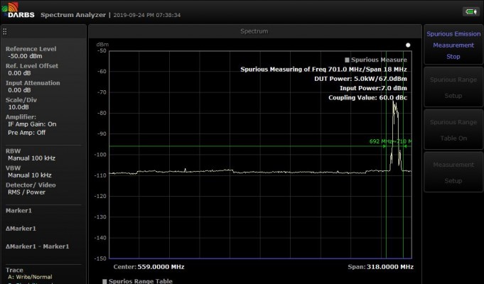Click the Input Power:7.0 dBm text
The height and width of the screenshot is (284, 484).
click(x=373, y=88)
